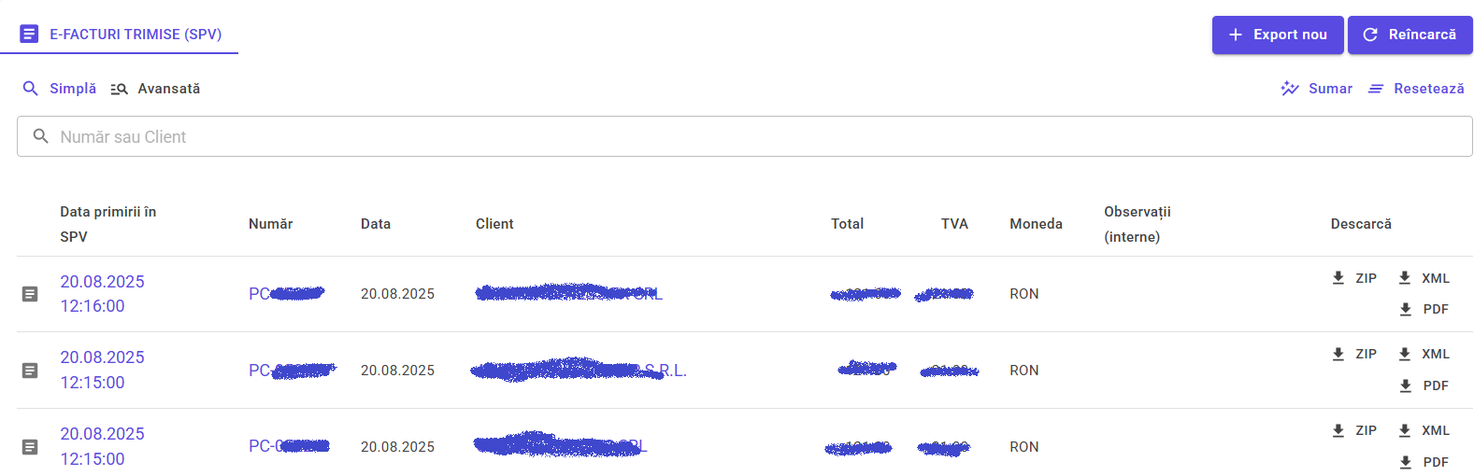The height and width of the screenshot is (476, 1474).
Task: Reset filters with Resetează
Action: point(1416,89)
